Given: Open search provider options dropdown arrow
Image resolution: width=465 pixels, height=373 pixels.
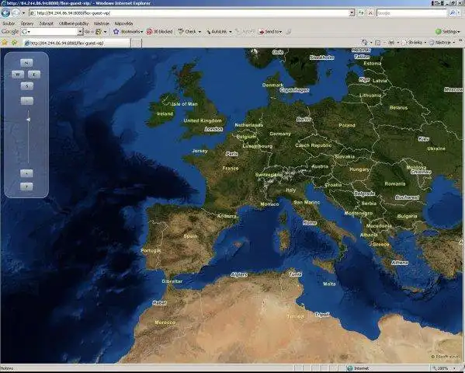Looking at the screenshot, I should [x=460, y=13].
